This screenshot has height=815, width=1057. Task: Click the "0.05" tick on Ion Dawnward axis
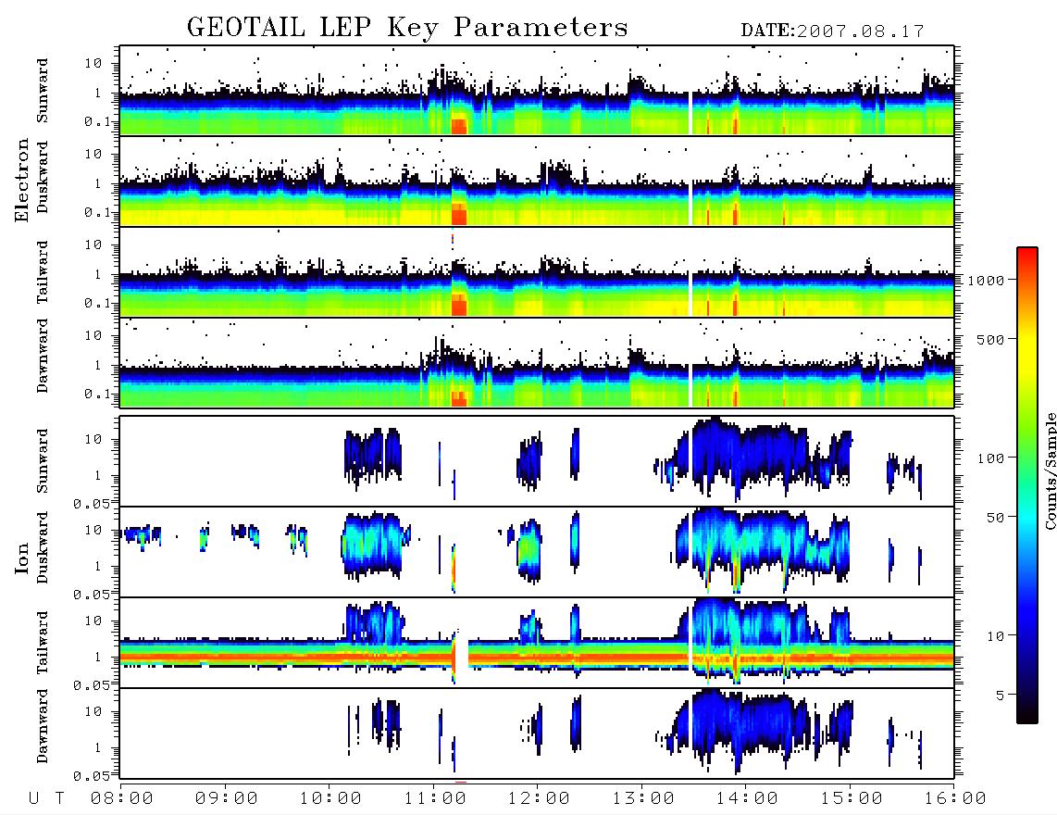[92, 776]
